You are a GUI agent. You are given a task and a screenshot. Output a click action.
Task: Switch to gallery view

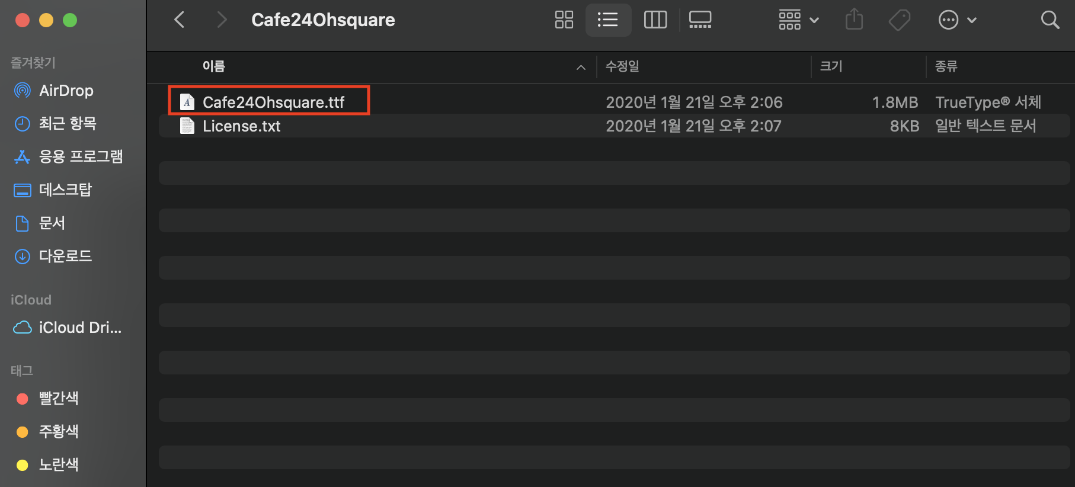pyautogui.click(x=700, y=20)
